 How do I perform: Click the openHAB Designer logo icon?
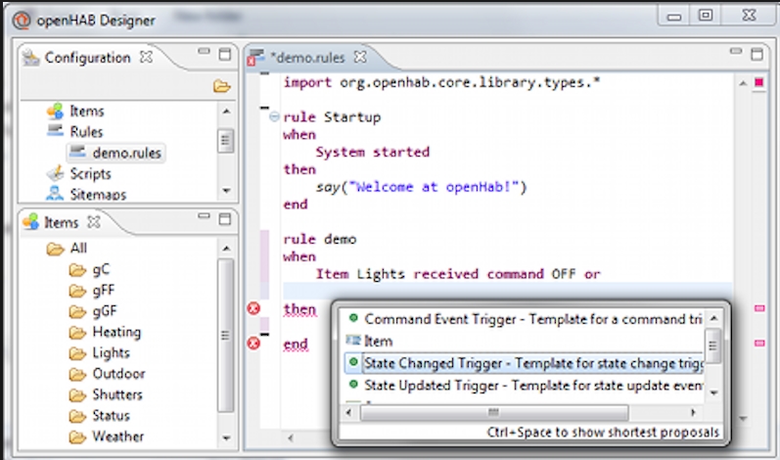pos(22,21)
